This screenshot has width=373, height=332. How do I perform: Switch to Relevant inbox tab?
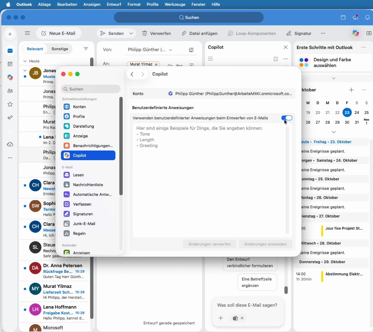(35, 49)
